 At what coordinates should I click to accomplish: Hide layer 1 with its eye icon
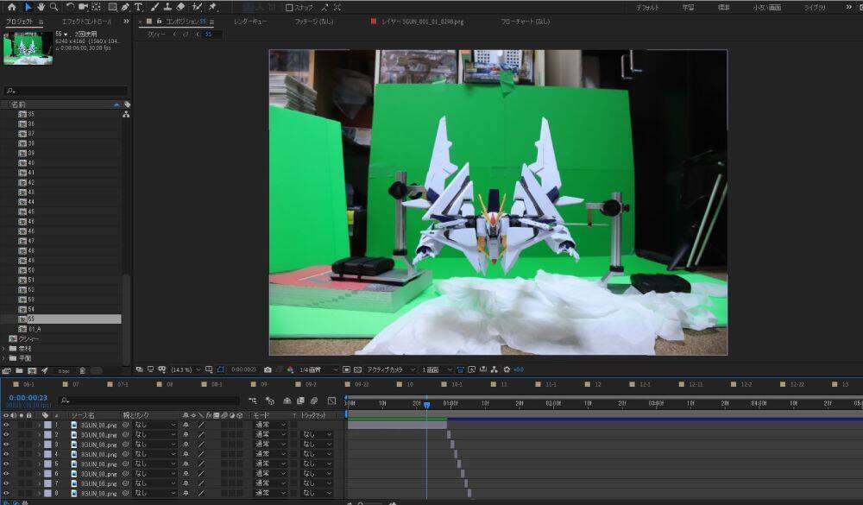(x=6, y=425)
